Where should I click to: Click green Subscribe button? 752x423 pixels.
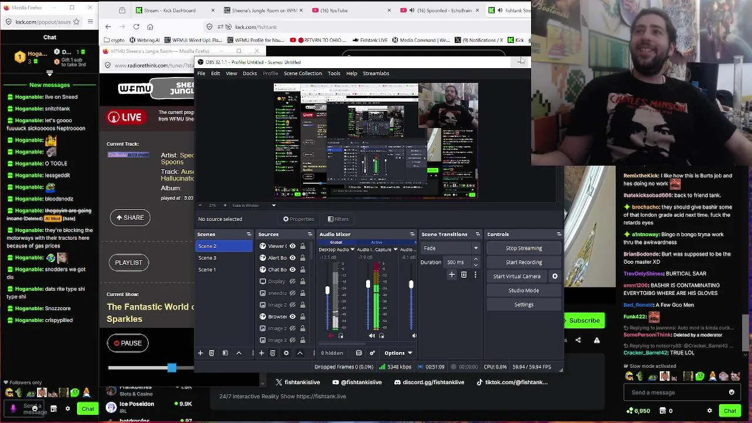584,320
